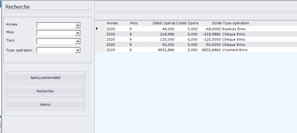297x133 pixels.
Task: Open the Année dropdown list
Action: (x=78, y=25)
